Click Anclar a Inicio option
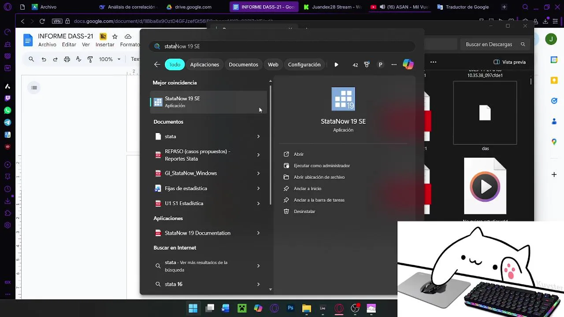 308,188
